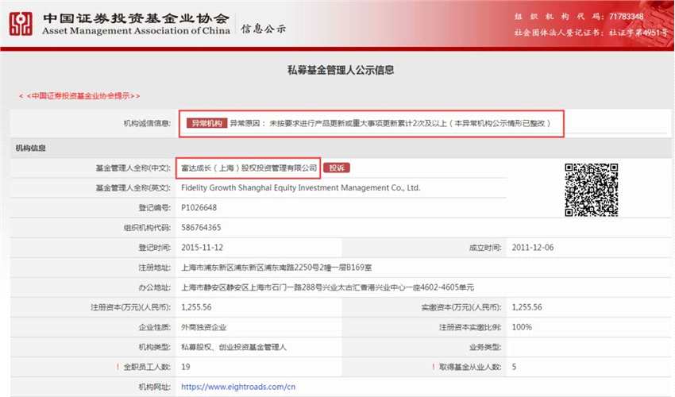Select organization code 586764365

point(201,227)
